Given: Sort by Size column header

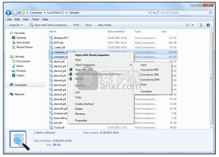Looking at the screenshot, I should [164, 31].
